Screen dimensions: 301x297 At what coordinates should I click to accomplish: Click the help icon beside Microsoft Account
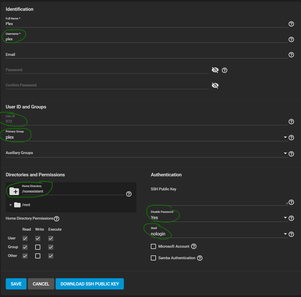pyautogui.click(x=194, y=246)
